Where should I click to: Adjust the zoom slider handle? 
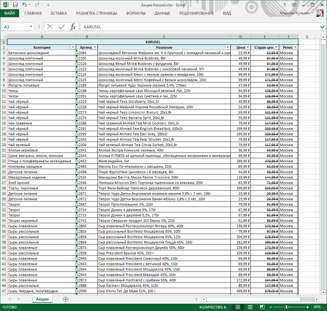tap(287, 307)
